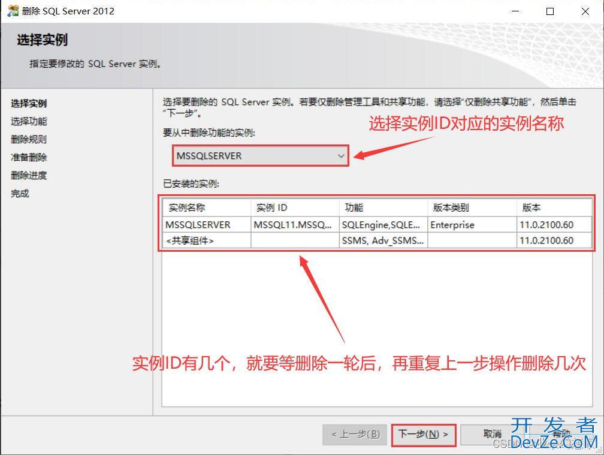
Task: Click the SSMS, Adv_SSMS... features cell
Action: (x=383, y=240)
